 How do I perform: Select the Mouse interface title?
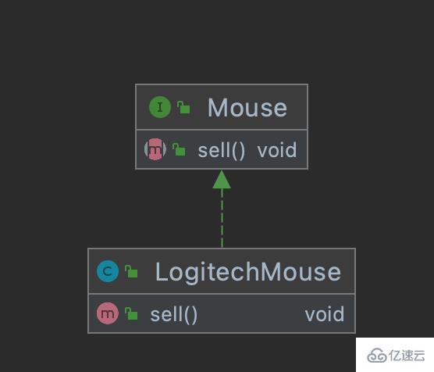point(247,108)
